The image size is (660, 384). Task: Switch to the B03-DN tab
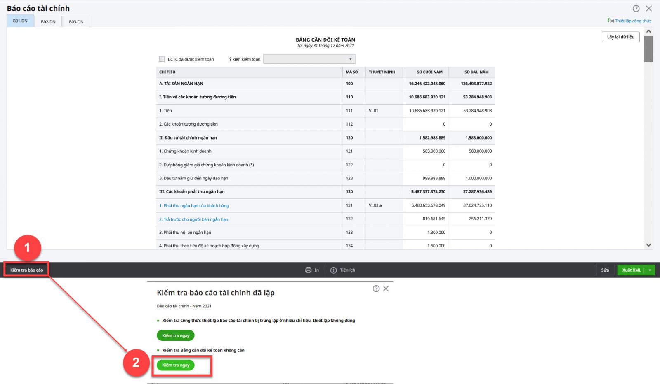(76, 22)
